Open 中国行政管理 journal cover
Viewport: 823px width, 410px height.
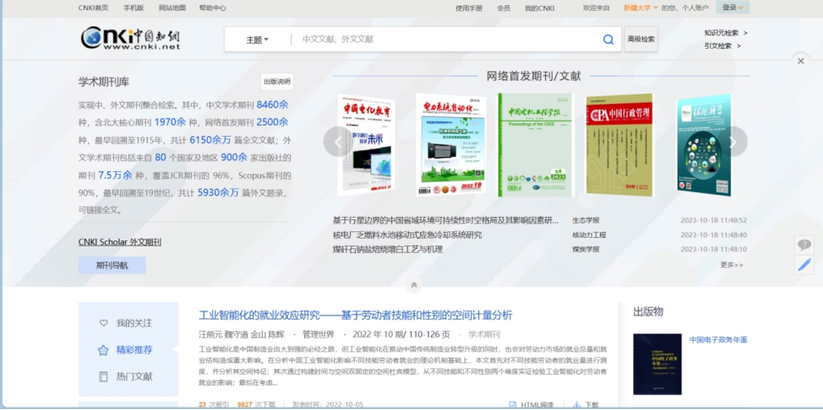tap(619, 145)
